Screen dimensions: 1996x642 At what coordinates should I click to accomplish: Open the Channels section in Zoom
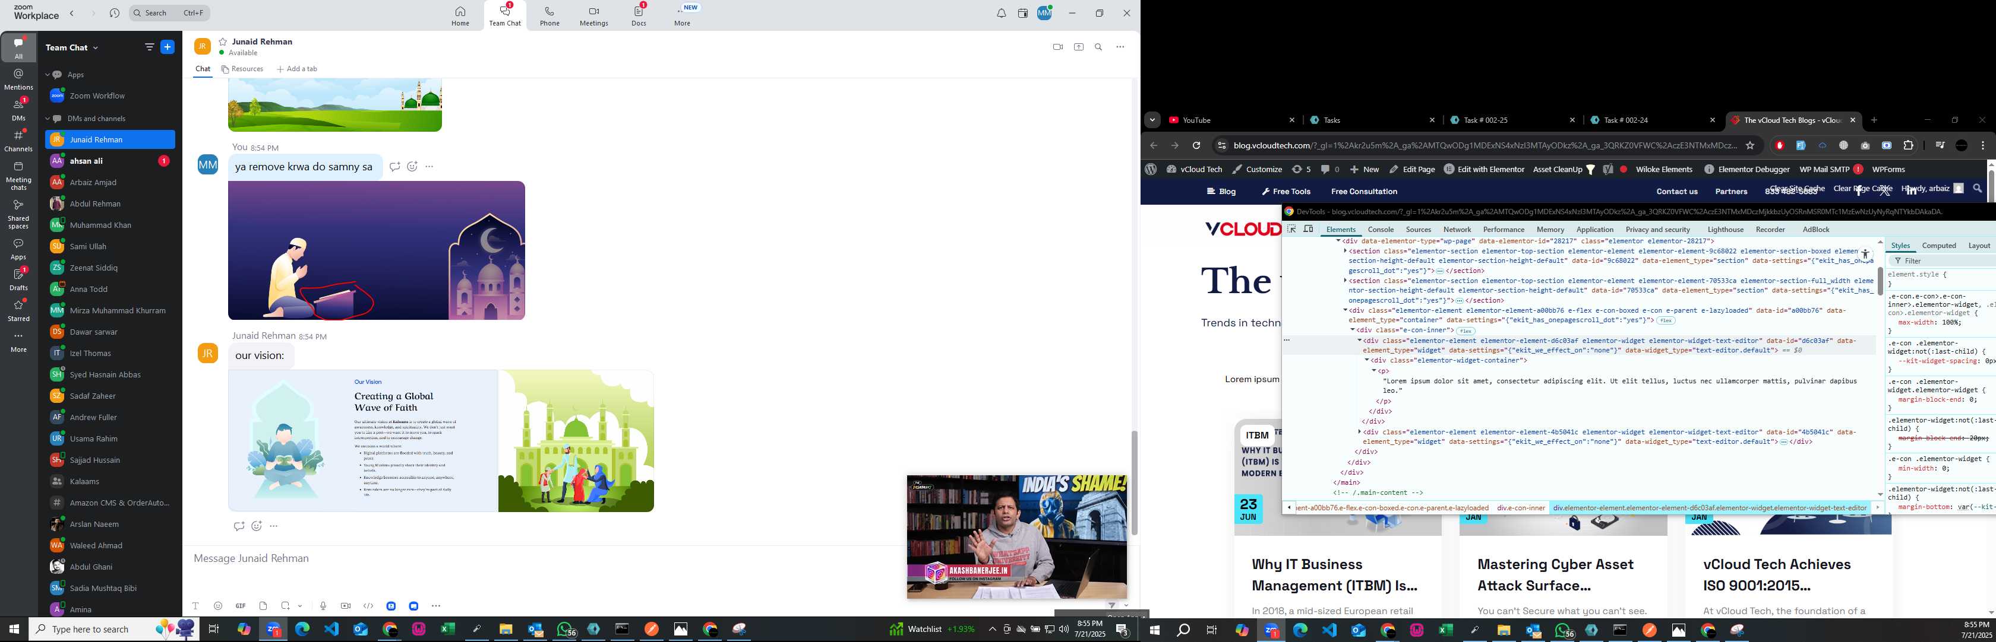[18, 141]
